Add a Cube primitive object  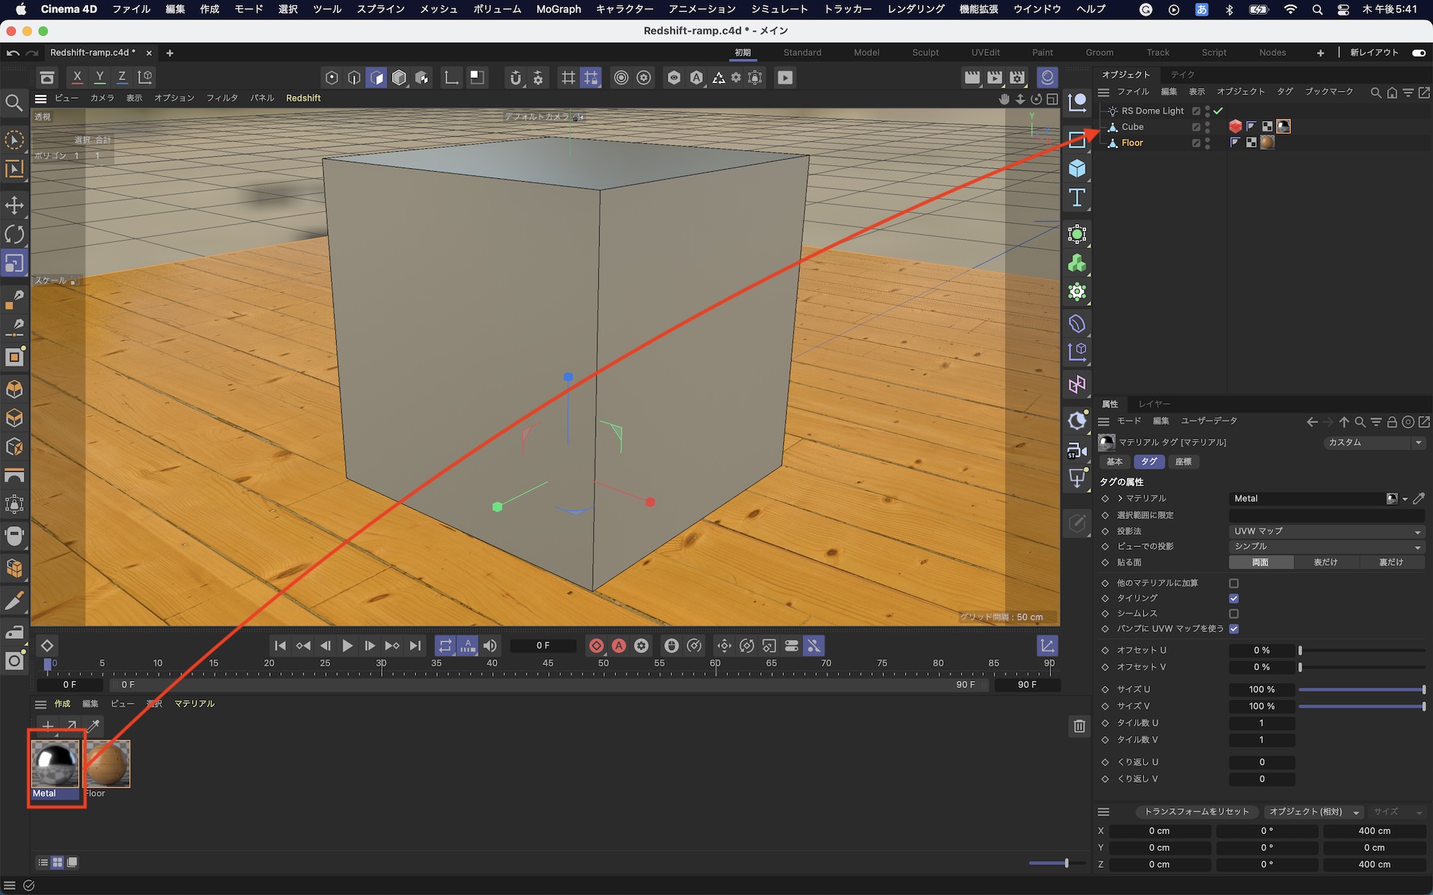[x=1077, y=169]
